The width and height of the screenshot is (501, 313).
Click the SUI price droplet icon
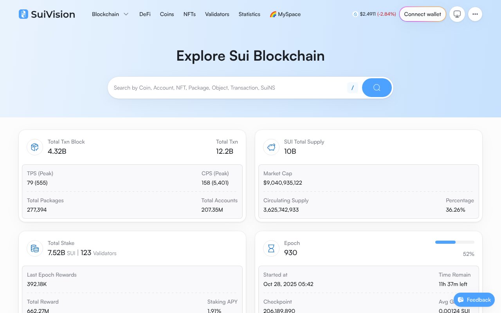coord(355,14)
